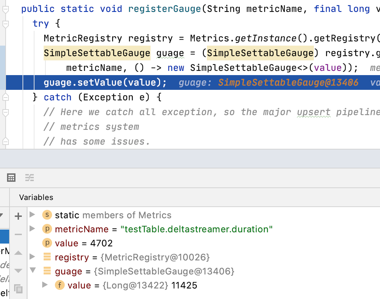The width and height of the screenshot is (380, 299).
Task: Click highlighted SimpleSettableGauge type declaration
Action: tap(97, 53)
